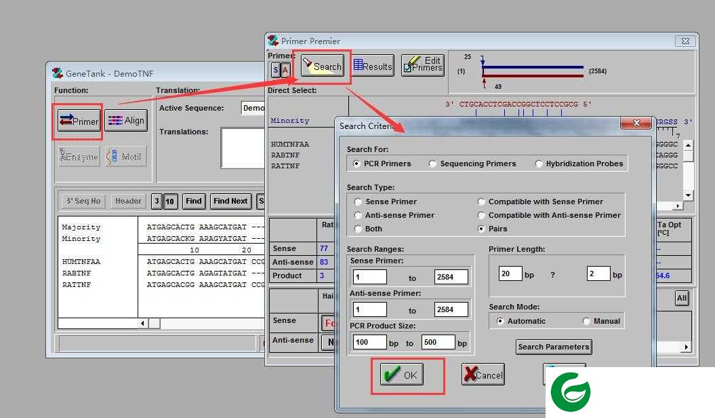Click Find Next in GeneTank
The image size is (715, 418).
[x=230, y=201]
